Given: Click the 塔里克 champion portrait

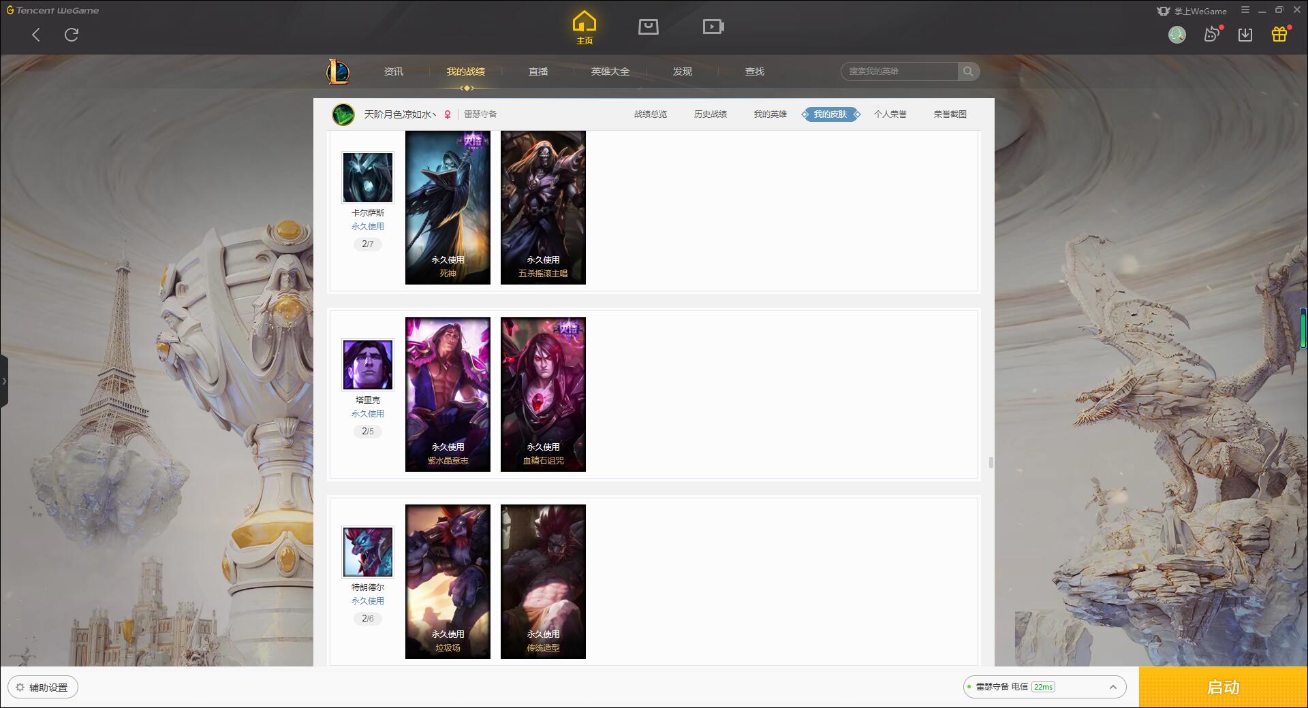Looking at the screenshot, I should pyautogui.click(x=368, y=365).
